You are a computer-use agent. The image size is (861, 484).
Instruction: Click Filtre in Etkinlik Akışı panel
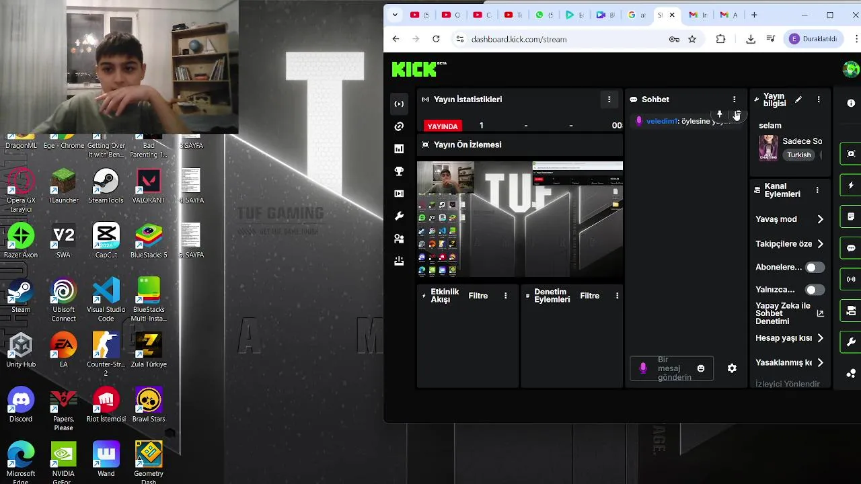[x=478, y=296]
